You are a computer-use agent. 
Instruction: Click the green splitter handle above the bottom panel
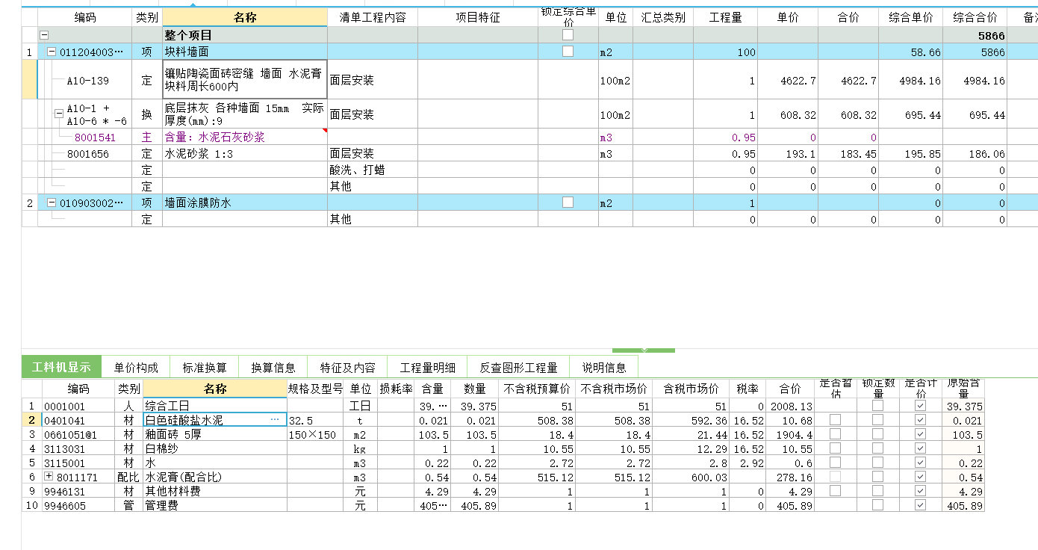click(644, 350)
